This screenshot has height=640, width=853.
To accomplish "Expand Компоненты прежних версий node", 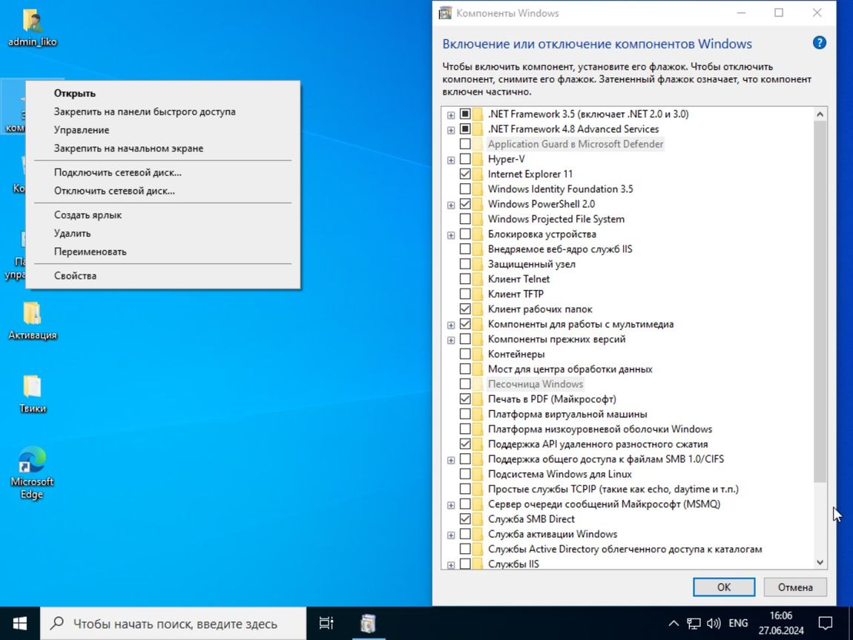I will [x=451, y=340].
